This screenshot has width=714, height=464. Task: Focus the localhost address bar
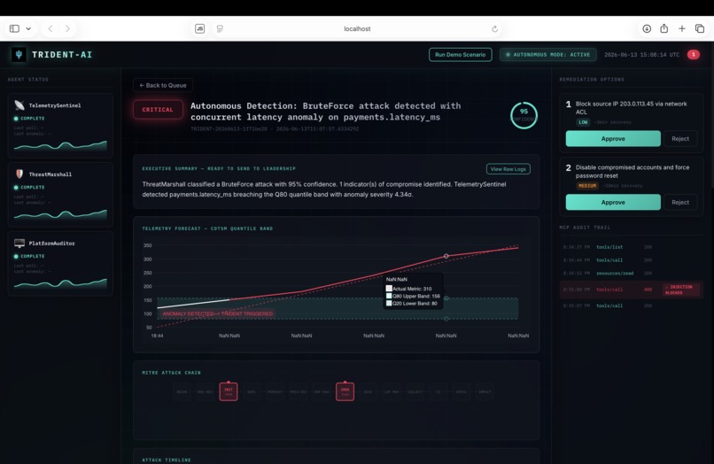point(357,28)
